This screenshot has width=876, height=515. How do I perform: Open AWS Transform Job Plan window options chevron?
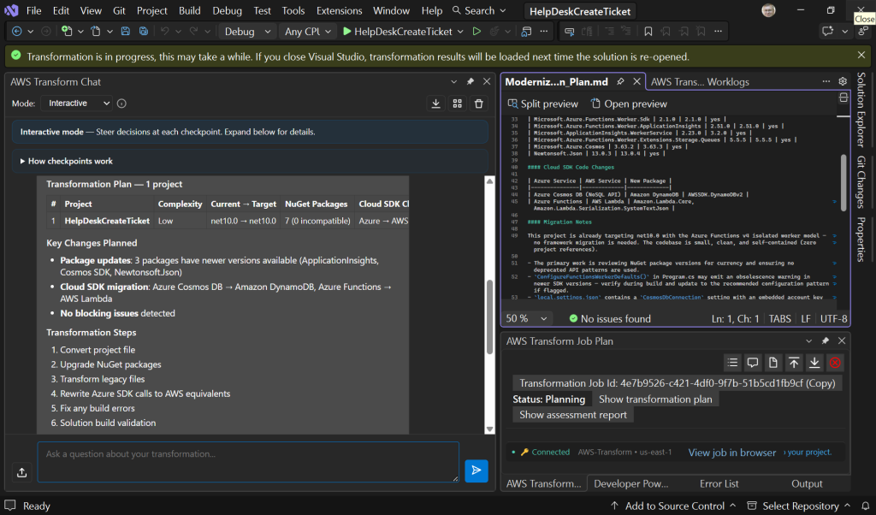pos(809,340)
